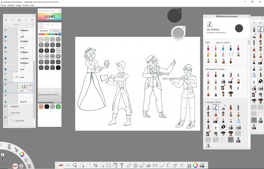The image size is (264, 169).
Task: Select the Text tool
Action: [x=122, y=165]
